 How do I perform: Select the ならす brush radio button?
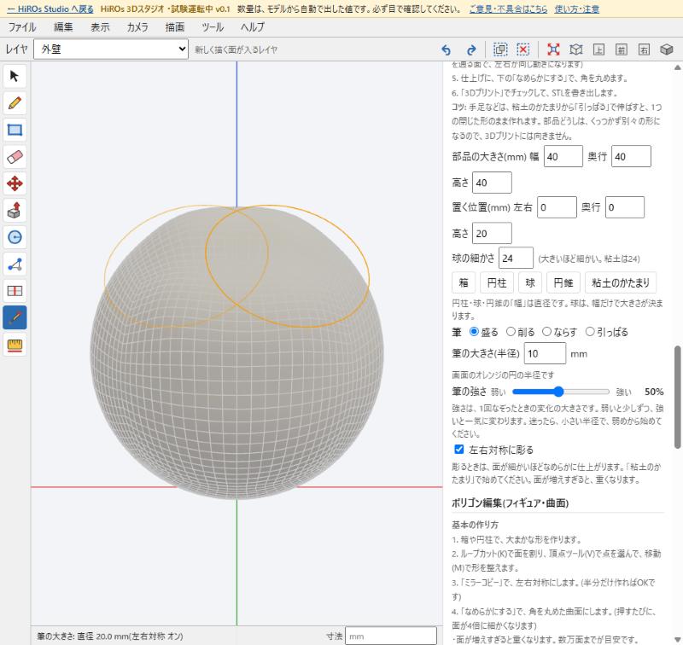pyautogui.click(x=546, y=332)
